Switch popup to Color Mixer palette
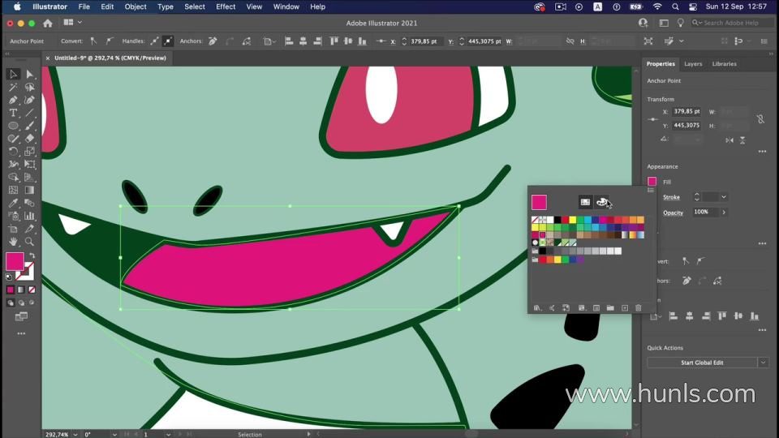The image size is (779, 438). tap(602, 202)
